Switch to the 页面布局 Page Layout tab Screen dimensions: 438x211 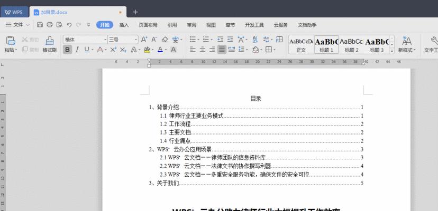pos(148,25)
